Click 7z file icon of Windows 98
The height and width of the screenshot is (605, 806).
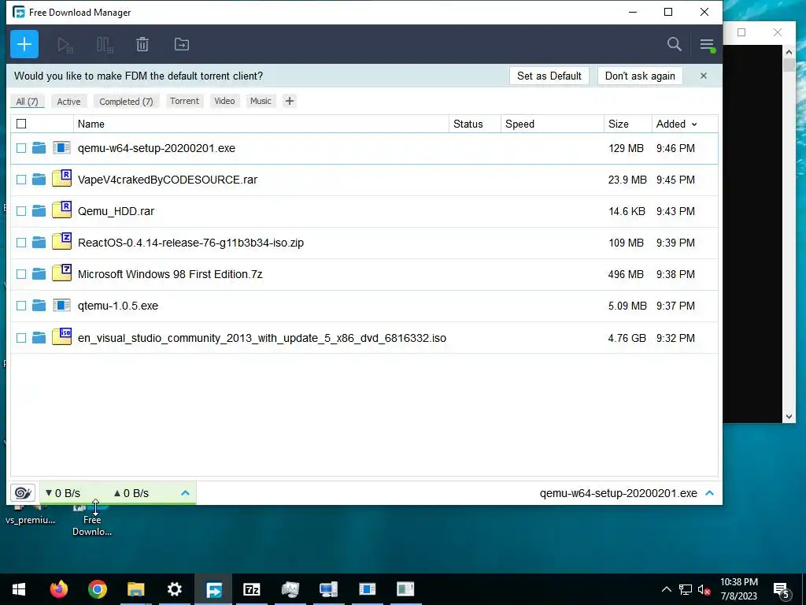[61, 273]
